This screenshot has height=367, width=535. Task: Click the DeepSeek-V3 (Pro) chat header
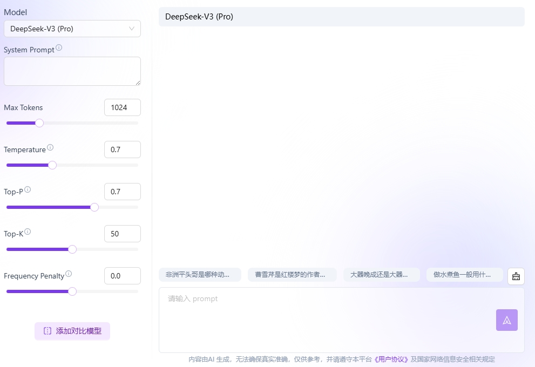[342, 17]
